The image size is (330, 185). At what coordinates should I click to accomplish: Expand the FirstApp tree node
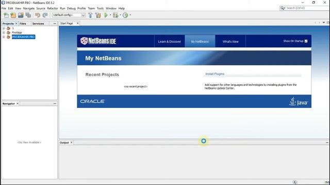point(4,32)
